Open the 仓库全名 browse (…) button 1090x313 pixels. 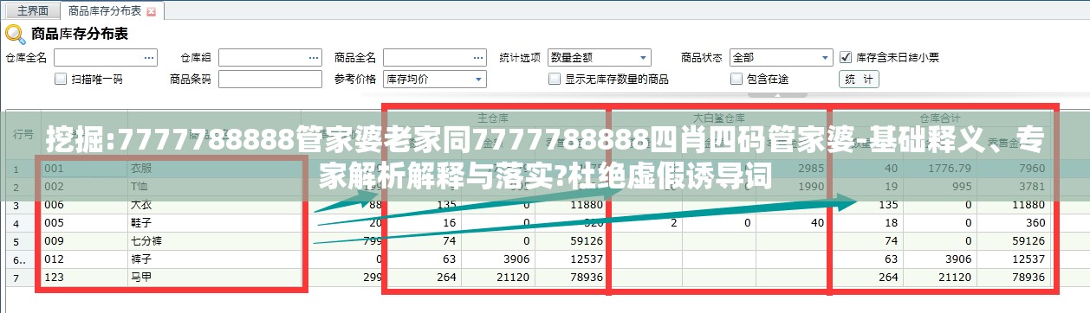pyautogui.click(x=150, y=57)
